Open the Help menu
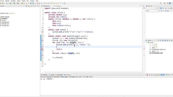 [37, 1]
